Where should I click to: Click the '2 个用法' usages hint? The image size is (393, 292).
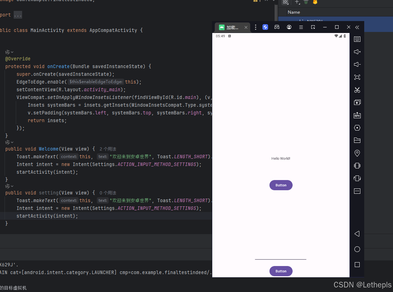pyautogui.click(x=108, y=149)
